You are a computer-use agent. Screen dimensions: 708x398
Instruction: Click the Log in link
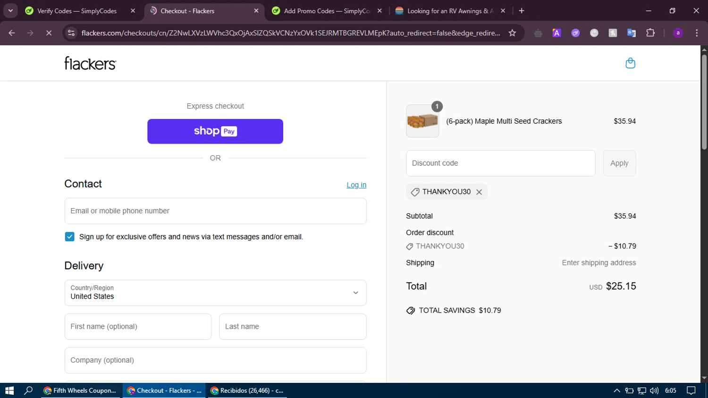(x=356, y=185)
